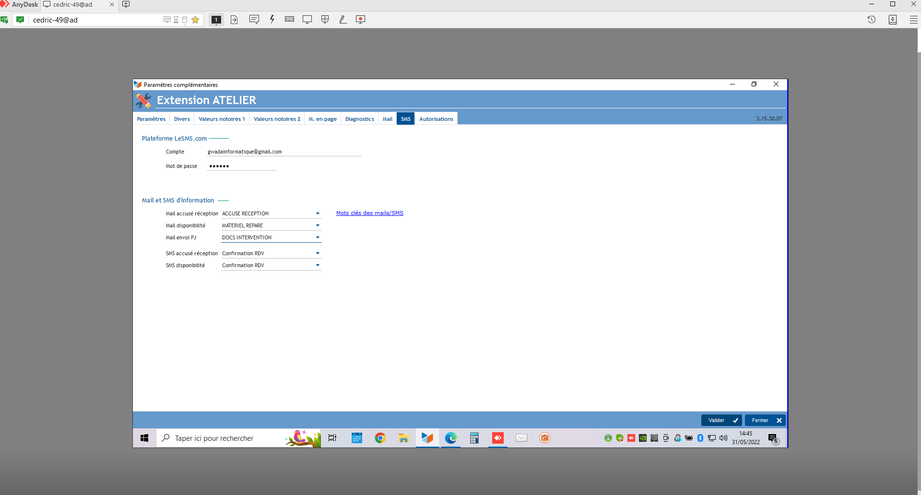The width and height of the screenshot is (921, 495).
Task: Expand the Mail accusé réception dropdown
Action: pyautogui.click(x=317, y=213)
